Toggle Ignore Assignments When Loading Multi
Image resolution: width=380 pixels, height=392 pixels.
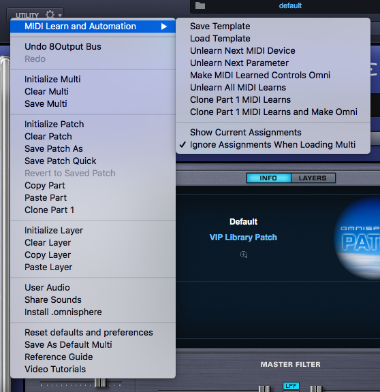coord(273,144)
